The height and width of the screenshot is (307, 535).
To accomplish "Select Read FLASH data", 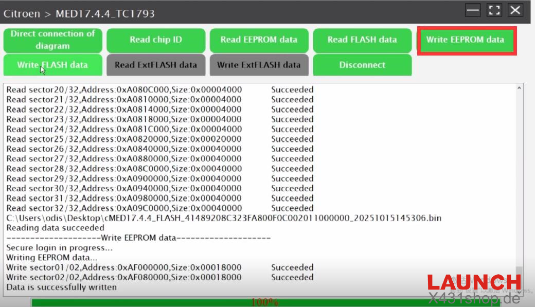I will tap(362, 40).
